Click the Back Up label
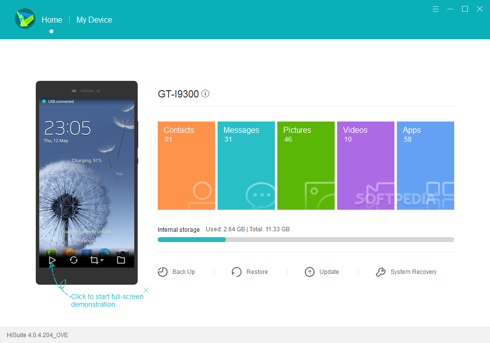This screenshot has width=490, height=343. click(183, 272)
